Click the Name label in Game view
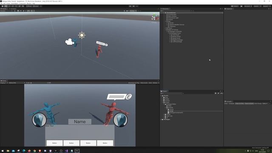 [80, 122]
